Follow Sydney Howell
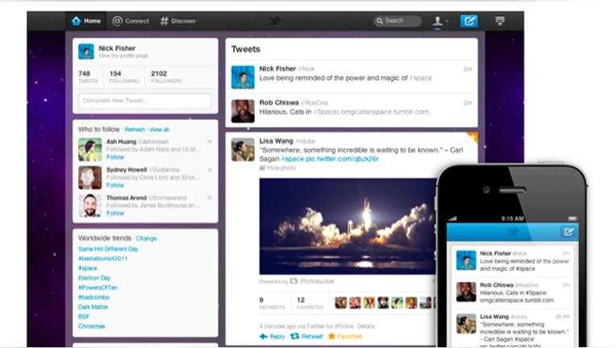Image resolution: width=616 pixels, height=348 pixels. (115, 185)
